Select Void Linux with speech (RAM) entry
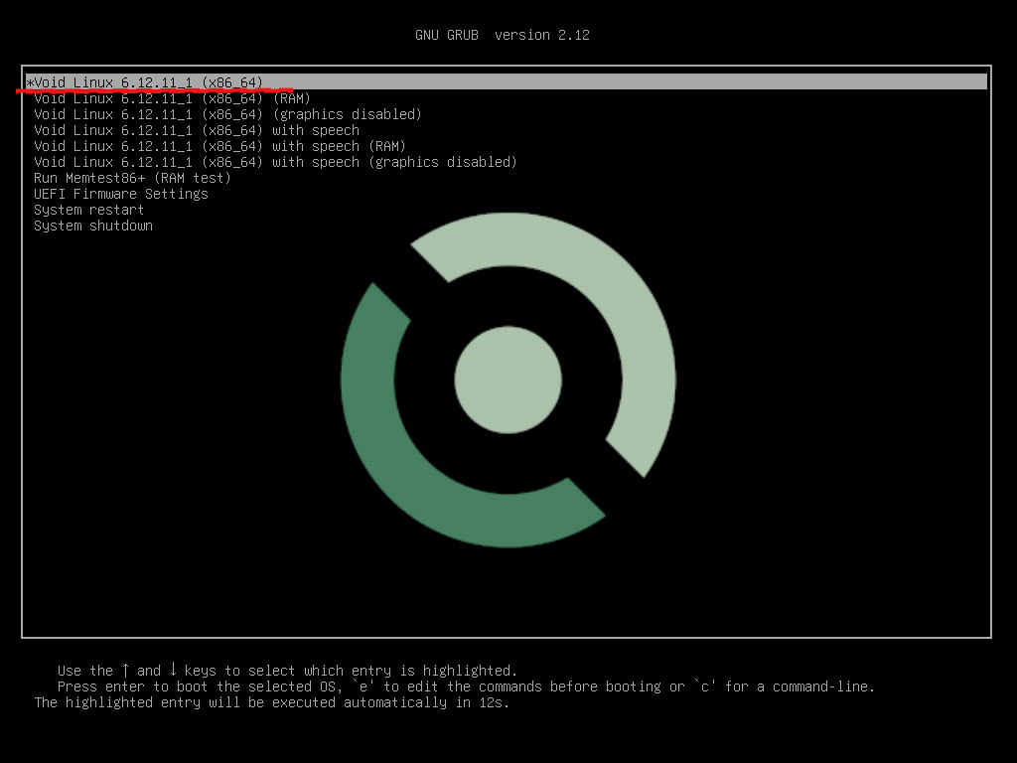This screenshot has width=1017, height=763. (x=219, y=146)
